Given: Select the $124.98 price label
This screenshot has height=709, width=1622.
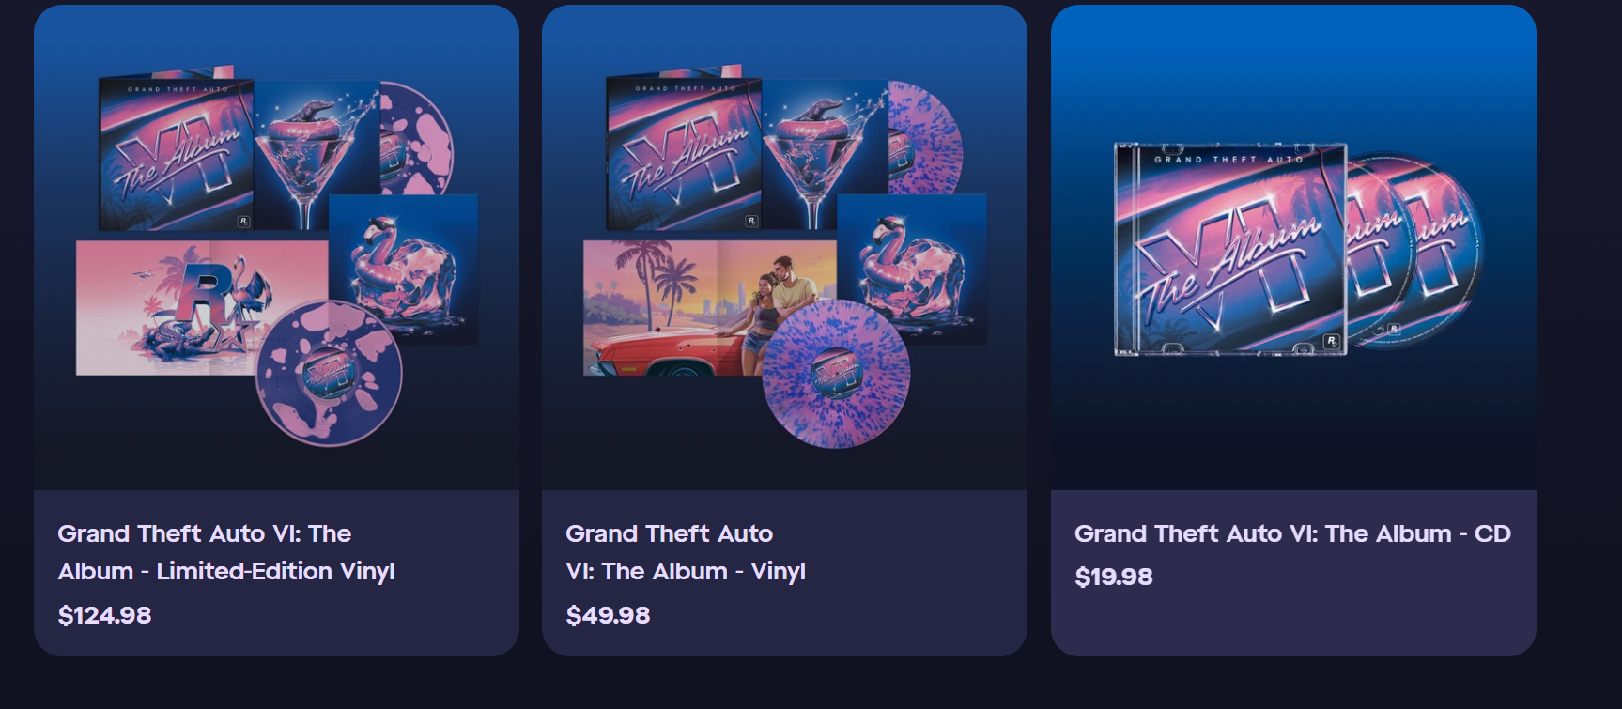Looking at the screenshot, I should pos(104,615).
